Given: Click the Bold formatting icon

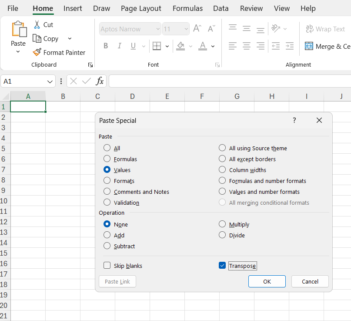Looking at the screenshot, I should [106, 46].
